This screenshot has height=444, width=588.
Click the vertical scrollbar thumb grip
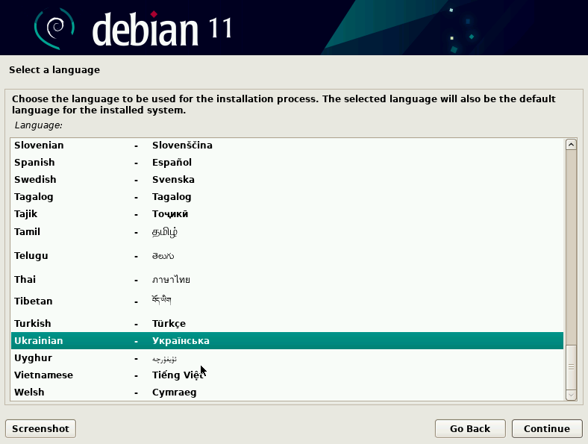point(571,366)
